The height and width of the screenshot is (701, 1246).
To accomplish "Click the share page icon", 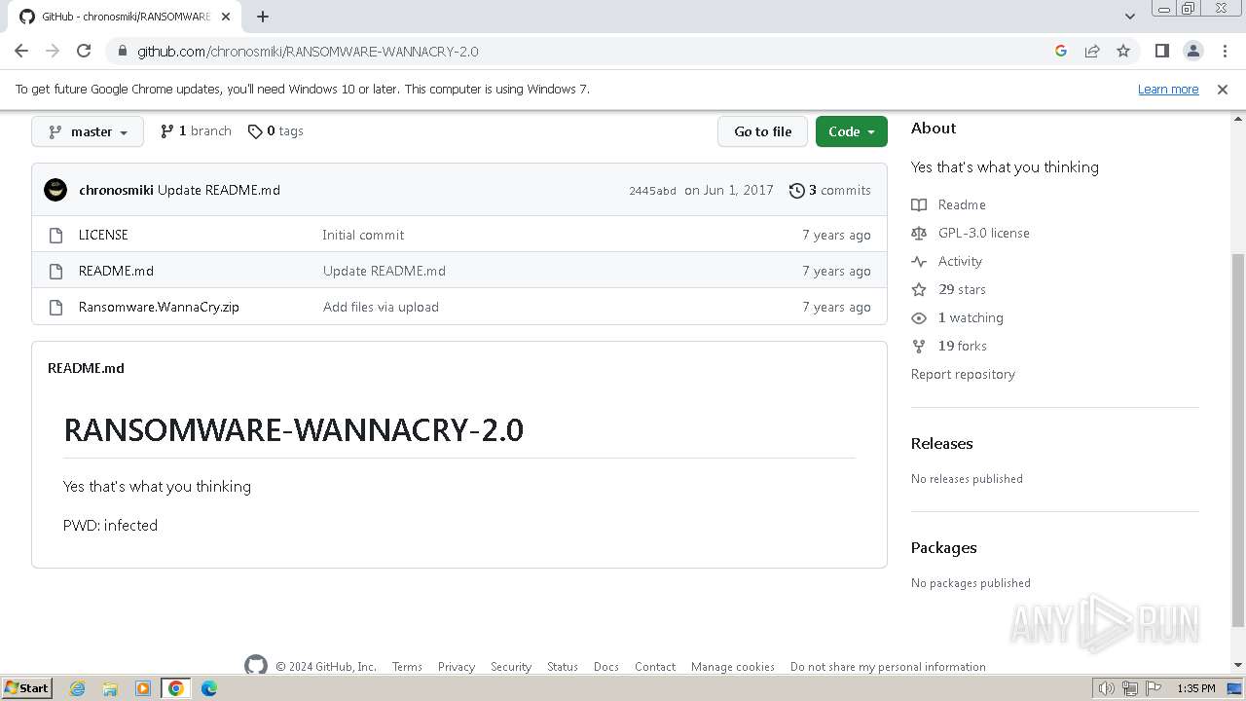I will pyautogui.click(x=1092, y=51).
